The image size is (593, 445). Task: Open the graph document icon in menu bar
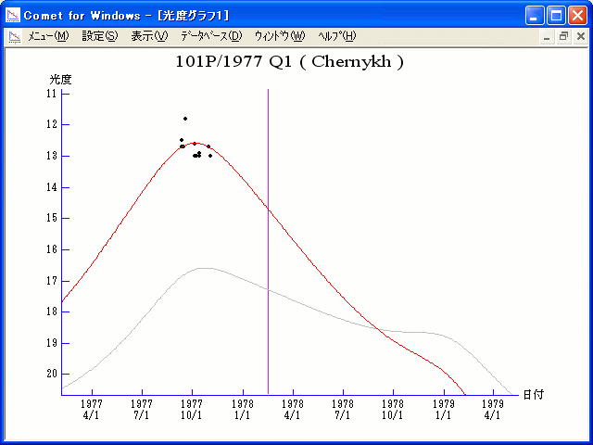(14, 36)
